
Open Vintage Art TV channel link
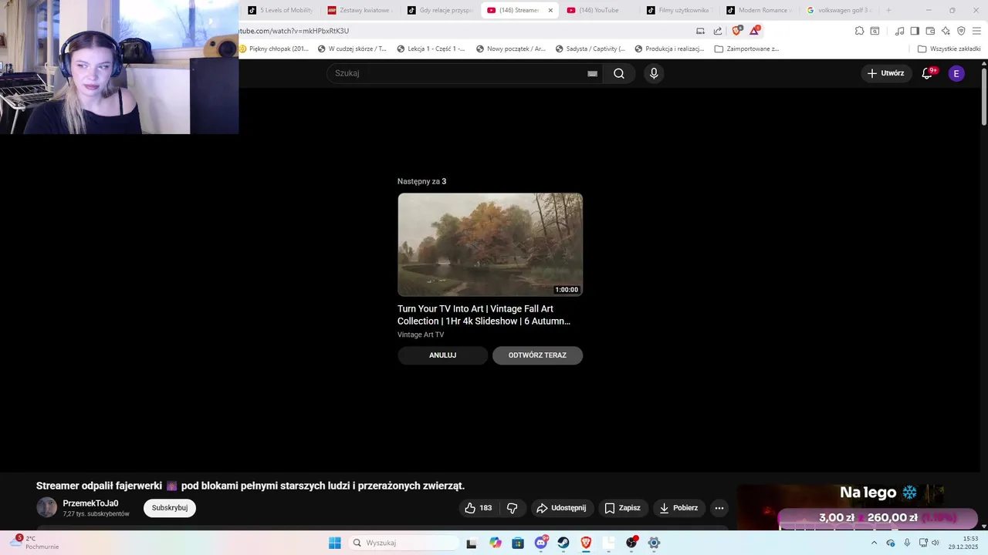click(x=421, y=335)
